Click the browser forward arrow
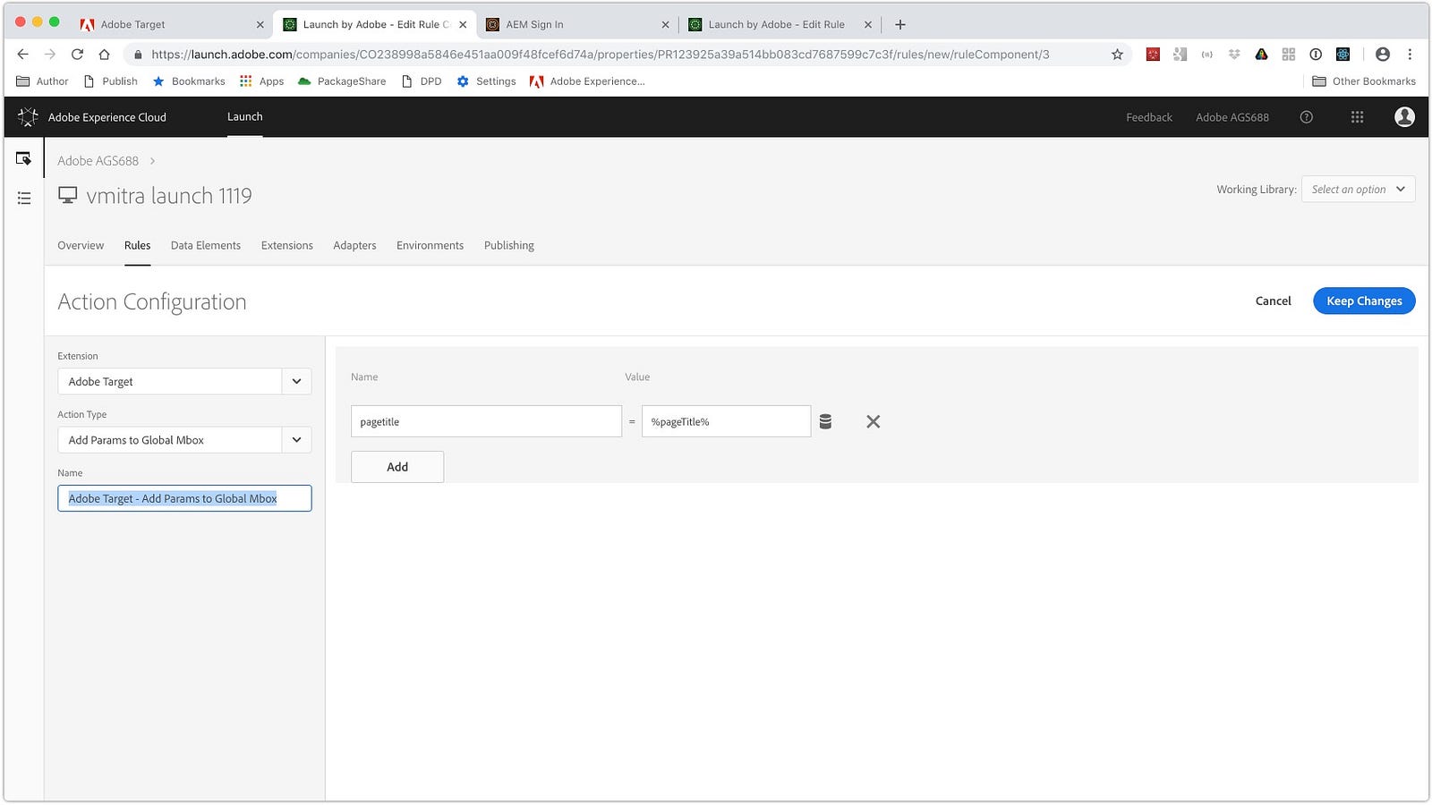Viewport: 1432px width, 805px height. pos(50,55)
